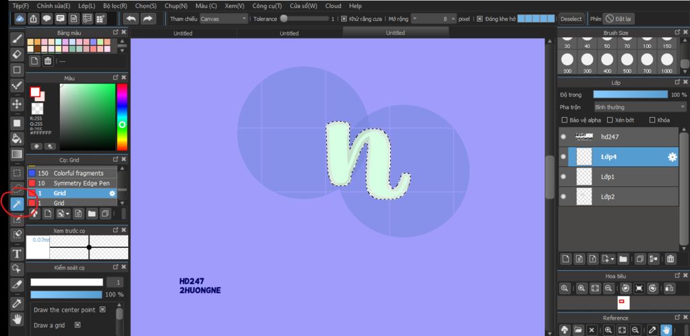
Task: Open the Chỉnh sửa(E) menu
Action: click(x=53, y=5)
